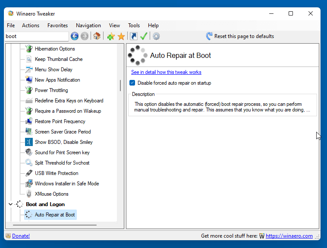Open the https://winaero.com link
The height and width of the screenshot is (248, 327).
(289, 236)
